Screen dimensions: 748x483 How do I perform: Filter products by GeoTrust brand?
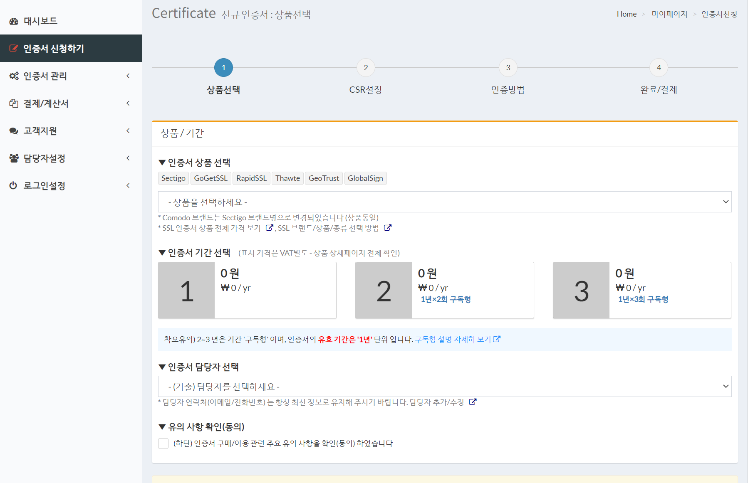pos(324,178)
